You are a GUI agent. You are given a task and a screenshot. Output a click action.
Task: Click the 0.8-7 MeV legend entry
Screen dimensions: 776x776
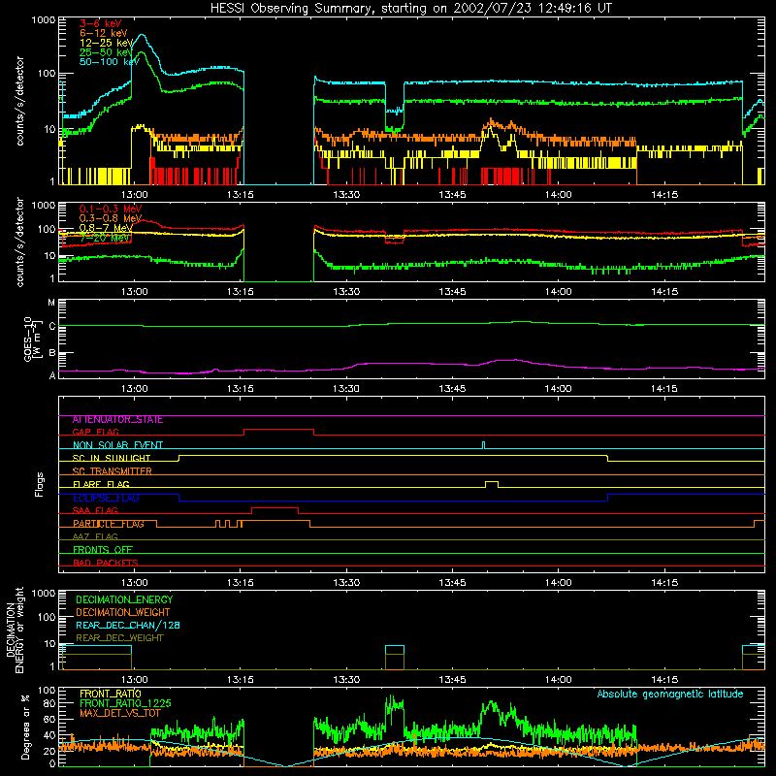tap(106, 228)
